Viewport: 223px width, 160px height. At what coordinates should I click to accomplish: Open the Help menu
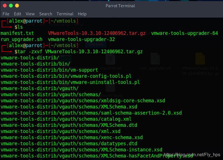pos(82,14)
